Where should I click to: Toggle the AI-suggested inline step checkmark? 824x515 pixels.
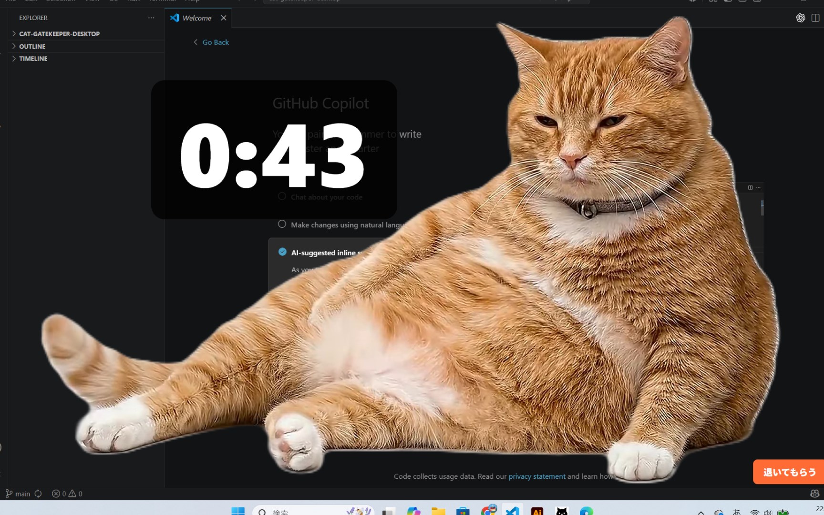click(282, 252)
